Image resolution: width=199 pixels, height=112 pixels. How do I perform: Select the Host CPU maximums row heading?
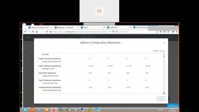pos(47,73)
